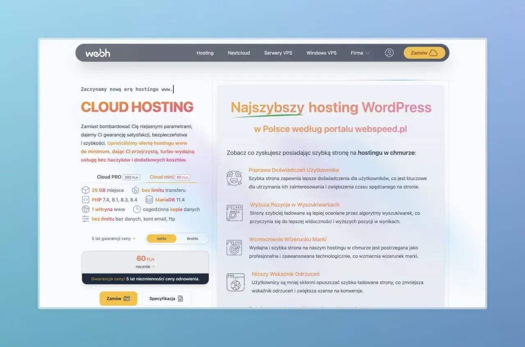Click the rocznie arrow link
Screen dimensions: 525x347
pyautogui.click(x=145, y=267)
